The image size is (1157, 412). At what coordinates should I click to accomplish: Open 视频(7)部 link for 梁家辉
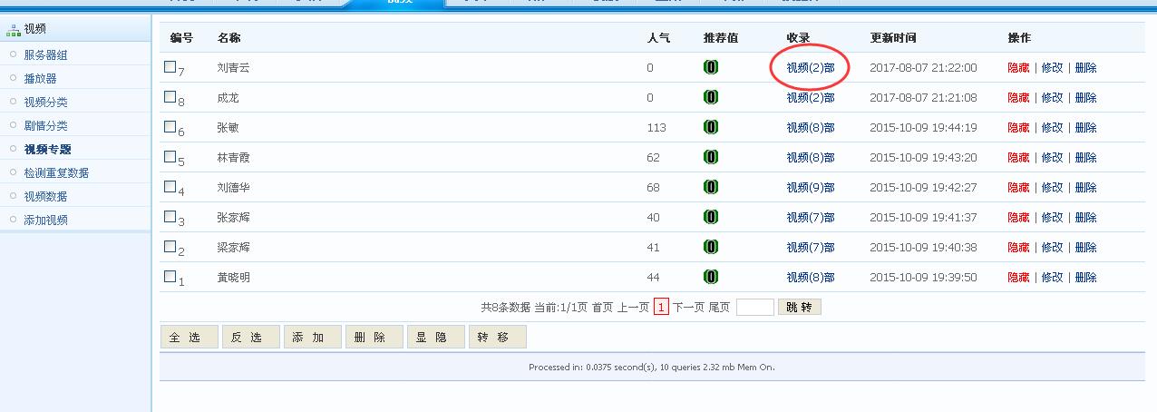(811, 248)
